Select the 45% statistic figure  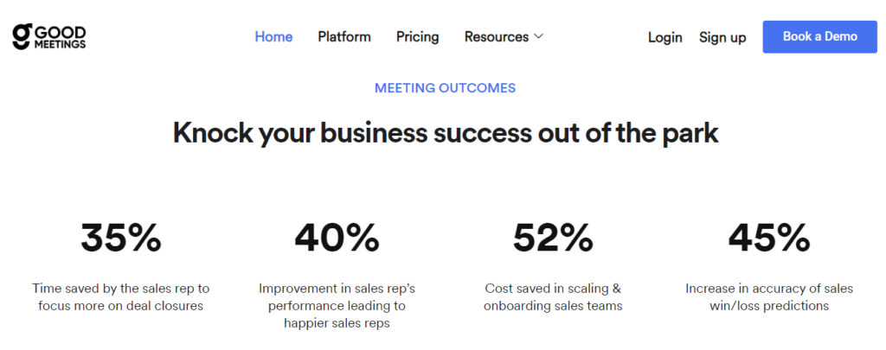(769, 238)
